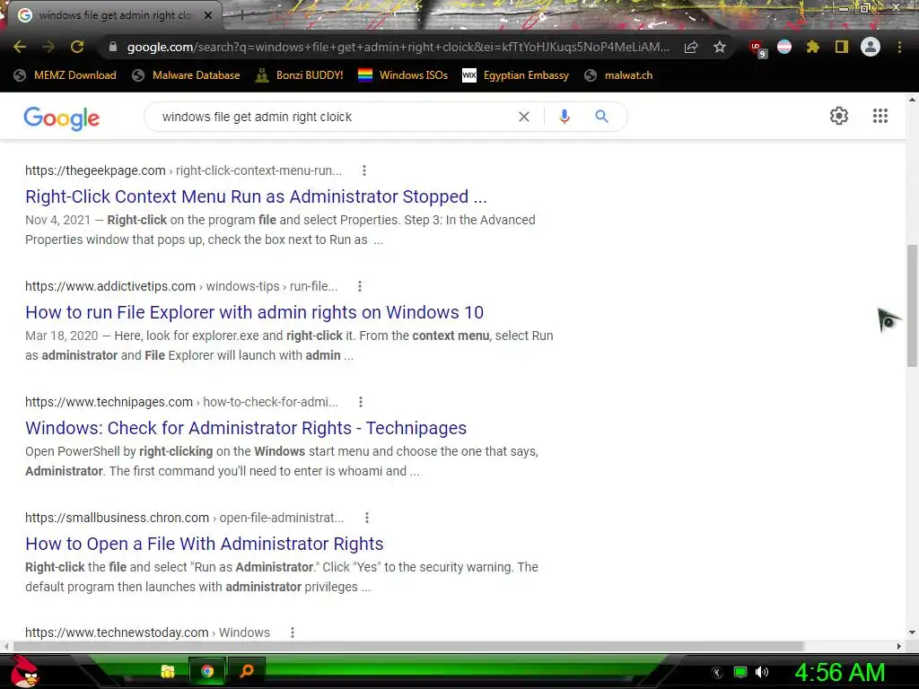Open the Bonzi BUDDY! bookmark
The height and width of the screenshot is (689, 919).
point(300,75)
